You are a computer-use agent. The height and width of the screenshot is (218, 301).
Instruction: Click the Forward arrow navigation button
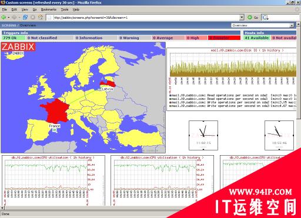click(x=14, y=18)
